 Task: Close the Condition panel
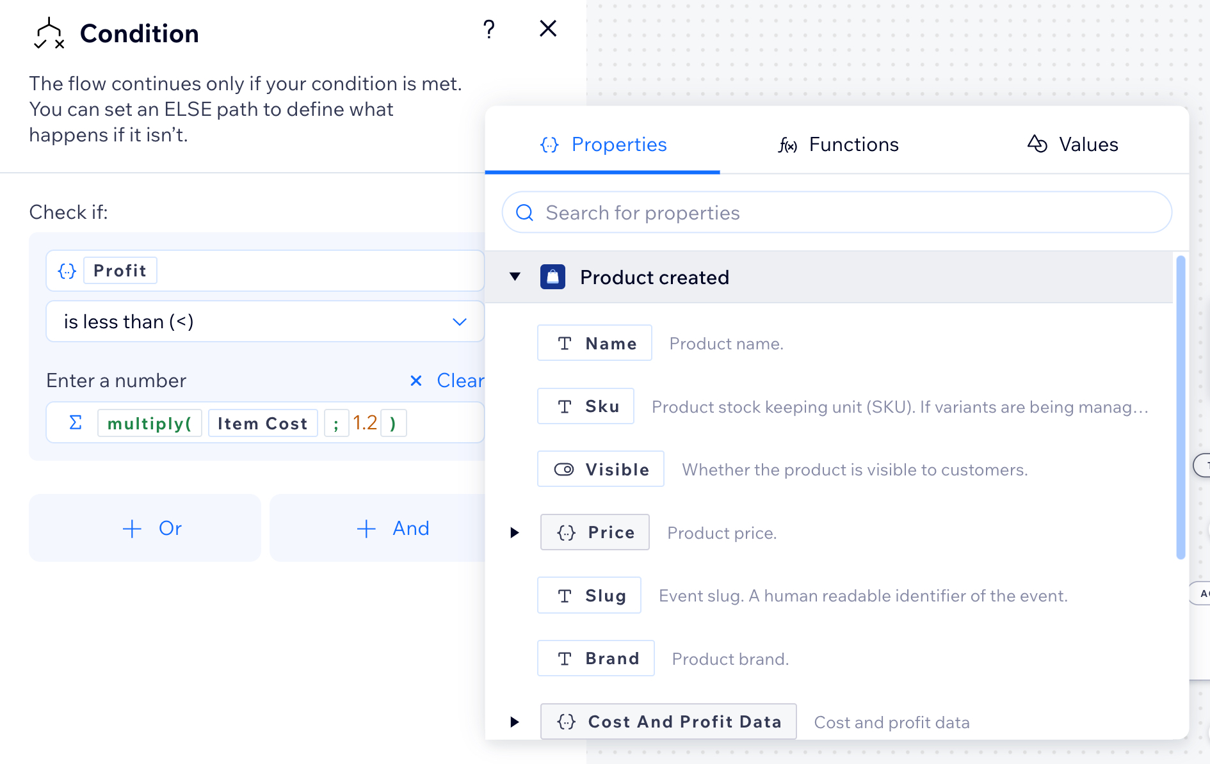(548, 28)
